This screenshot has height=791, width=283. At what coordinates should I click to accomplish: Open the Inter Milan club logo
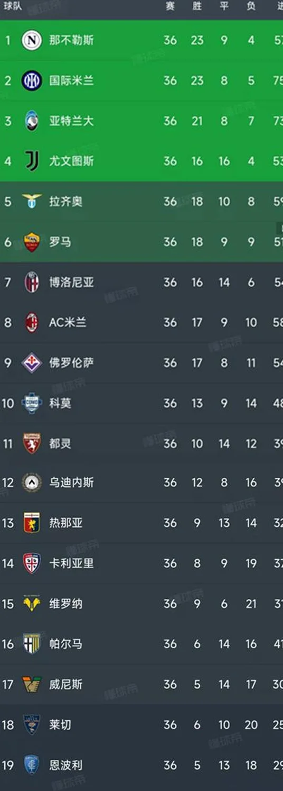(32, 80)
